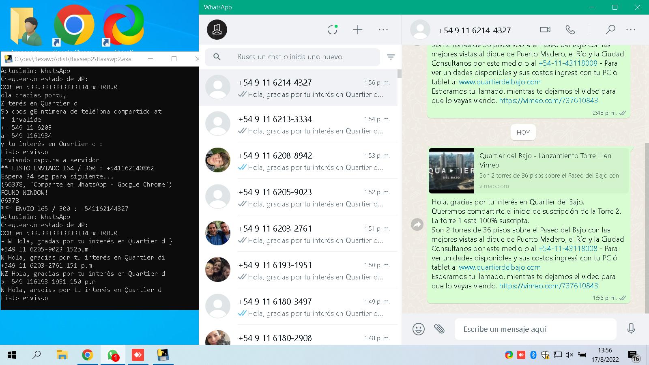This screenshot has height=365, width=649.
Task: Start a video call with the contact
Action: pos(545,30)
